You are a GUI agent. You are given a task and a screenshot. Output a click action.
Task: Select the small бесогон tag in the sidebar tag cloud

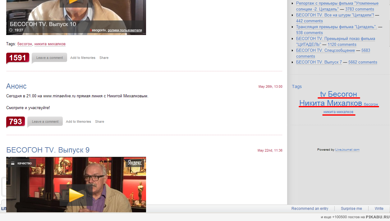click(x=371, y=104)
